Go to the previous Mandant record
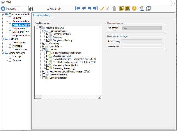The image size is (177, 131). [84, 8]
